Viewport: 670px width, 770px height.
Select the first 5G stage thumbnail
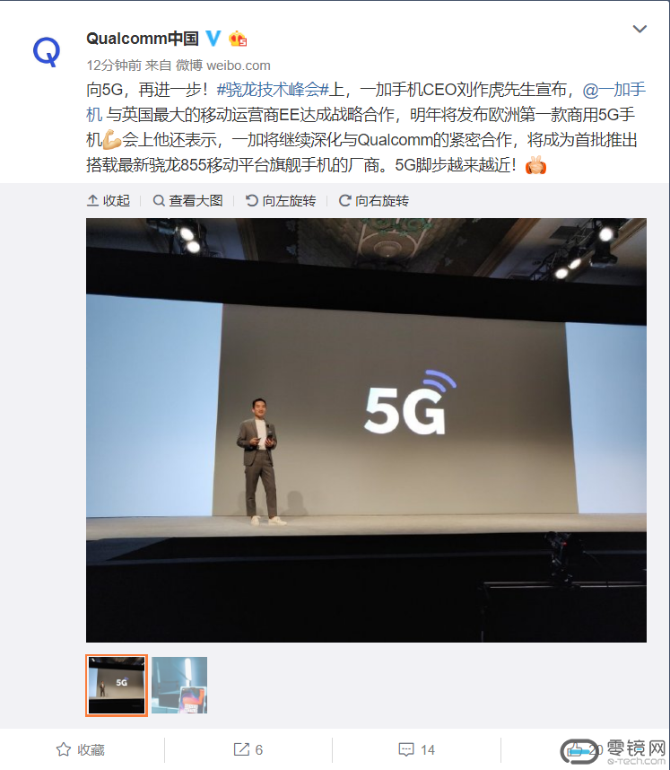pos(117,685)
